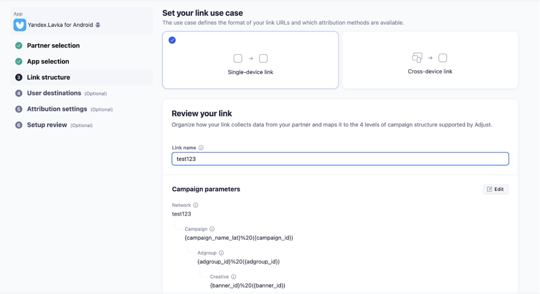This screenshot has height=294, width=540.
Task: Click the Link name info icon
Action: tap(201, 148)
